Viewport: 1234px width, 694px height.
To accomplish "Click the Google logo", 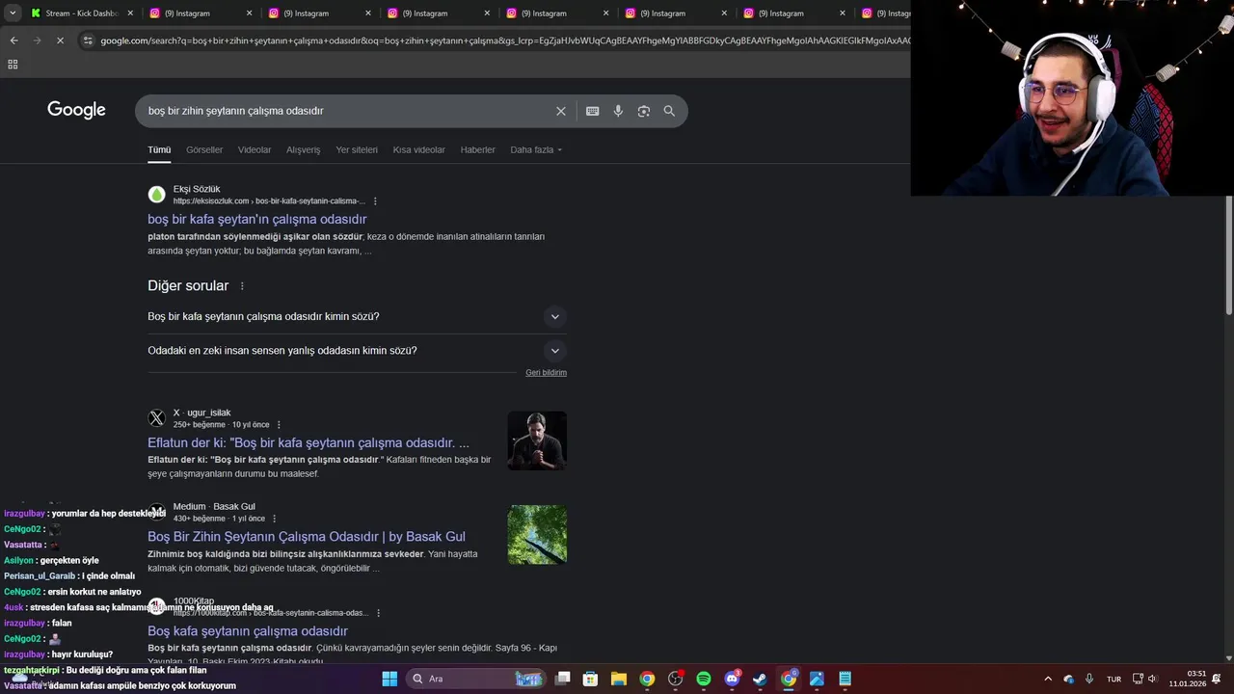I will point(76,110).
